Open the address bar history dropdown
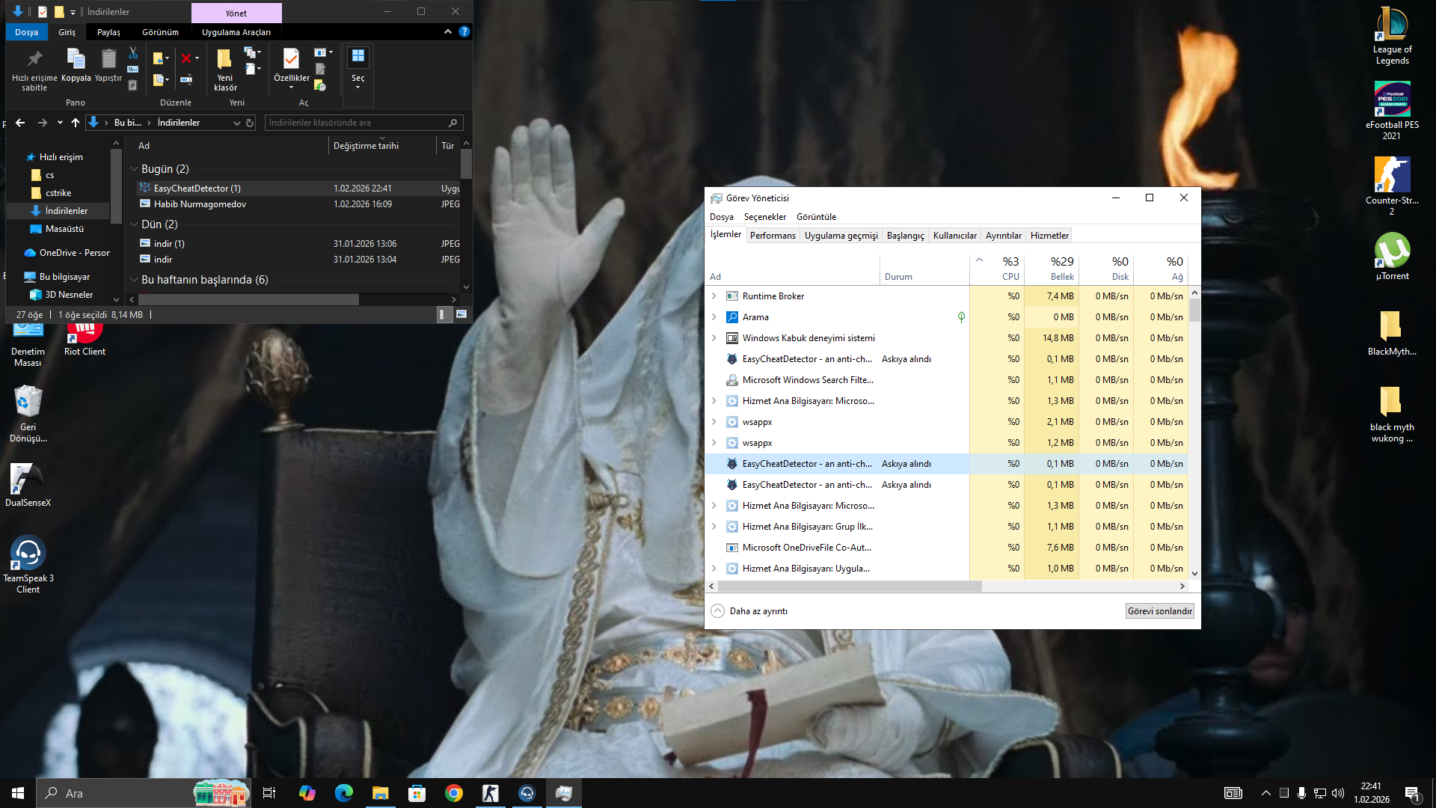This screenshot has height=808, width=1436. coord(237,123)
